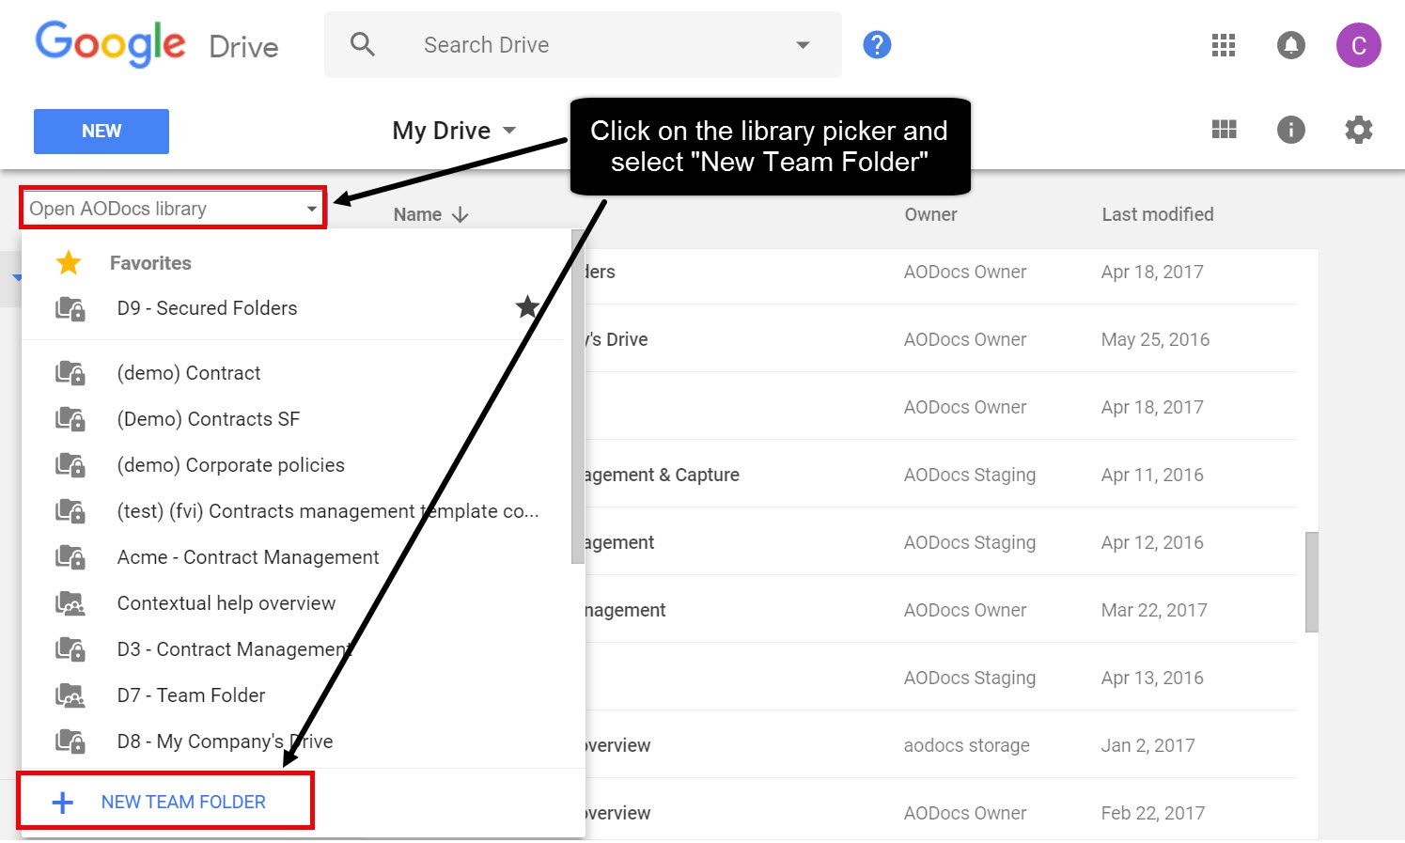Screen dimensions: 1405x843
Task: Open the settings gear
Action: click(1359, 130)
